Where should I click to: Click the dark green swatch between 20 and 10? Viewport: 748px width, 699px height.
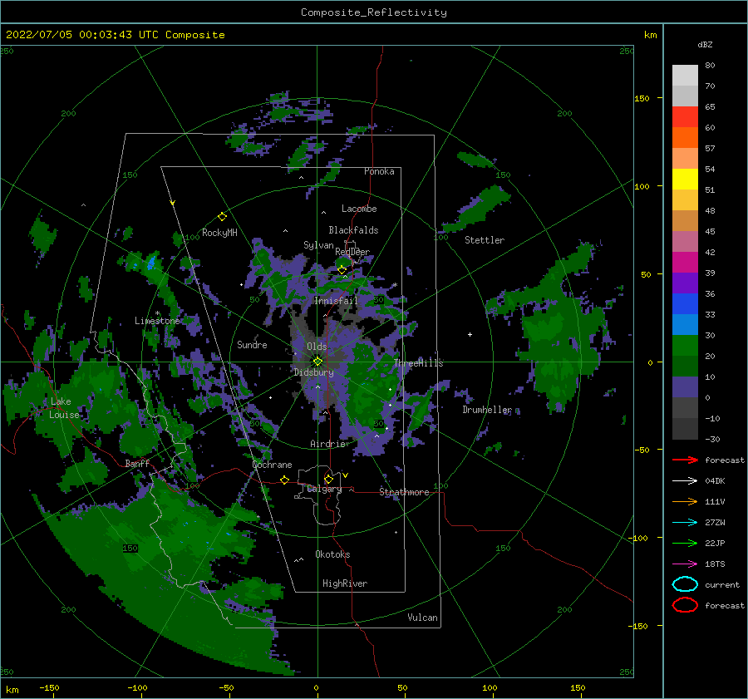pos(685,366)
